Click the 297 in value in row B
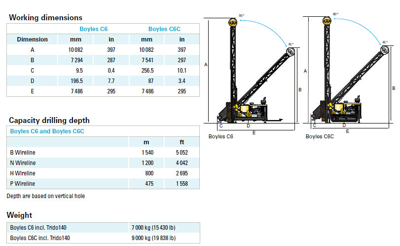The image size is (400, 246). (x=182, y=60)
